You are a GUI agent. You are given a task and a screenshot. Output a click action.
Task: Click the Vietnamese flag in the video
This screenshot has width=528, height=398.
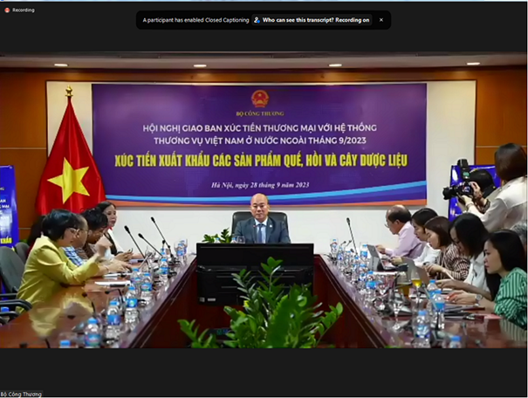70,158
